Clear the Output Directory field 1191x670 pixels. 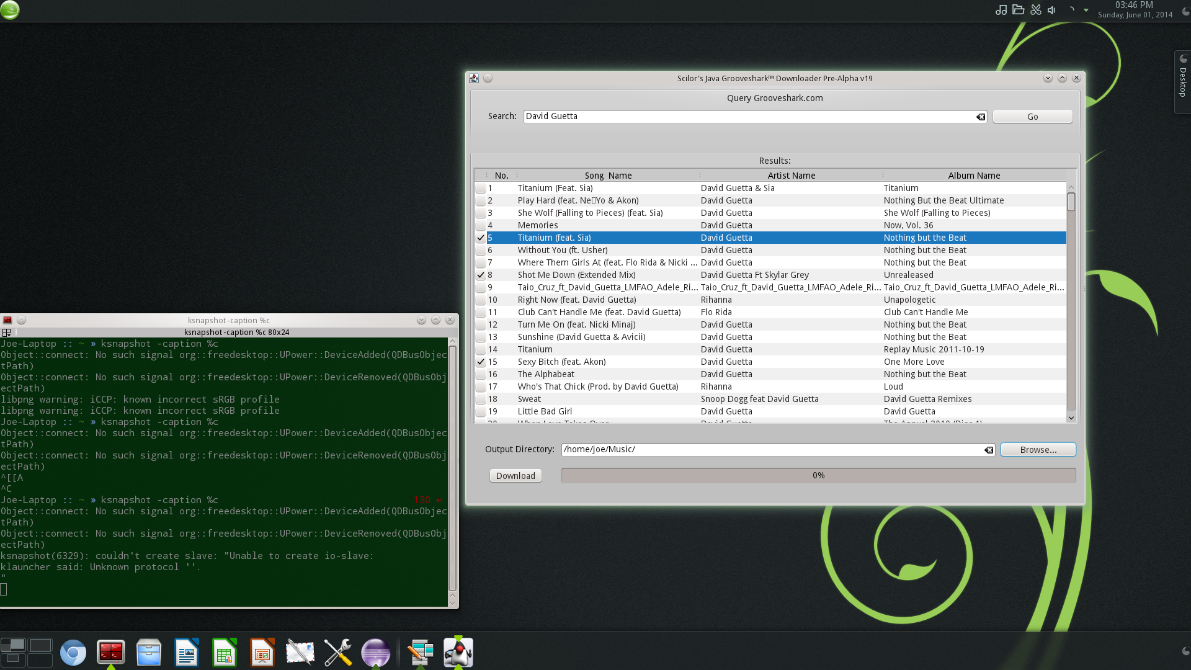click(x=989, y=450)
